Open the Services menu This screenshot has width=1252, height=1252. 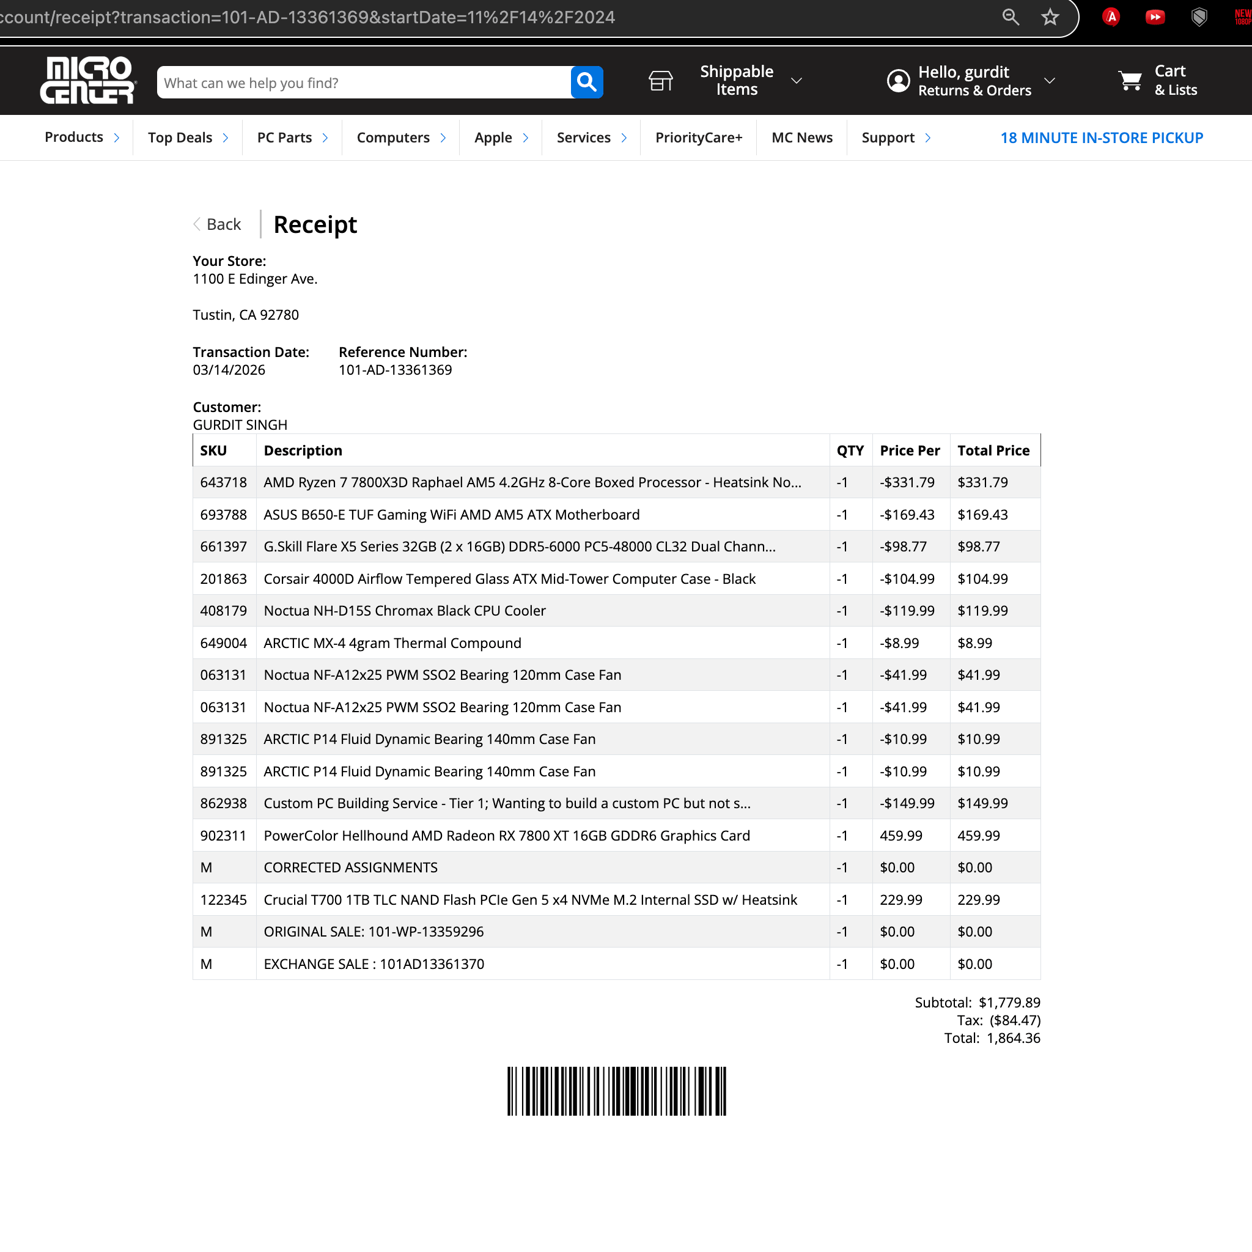point(584,138)
